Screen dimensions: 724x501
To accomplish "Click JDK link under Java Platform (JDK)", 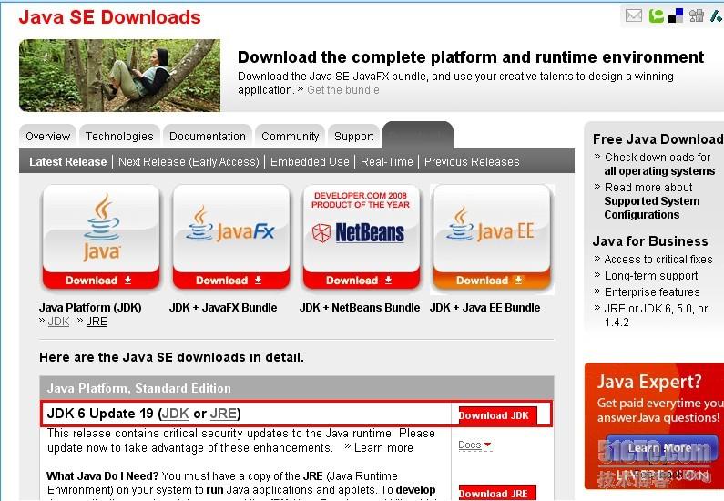I will (58, 322).
